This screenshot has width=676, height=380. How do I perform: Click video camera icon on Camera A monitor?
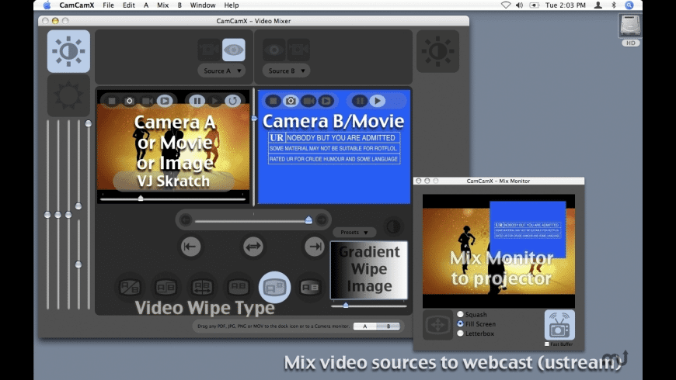147,101
